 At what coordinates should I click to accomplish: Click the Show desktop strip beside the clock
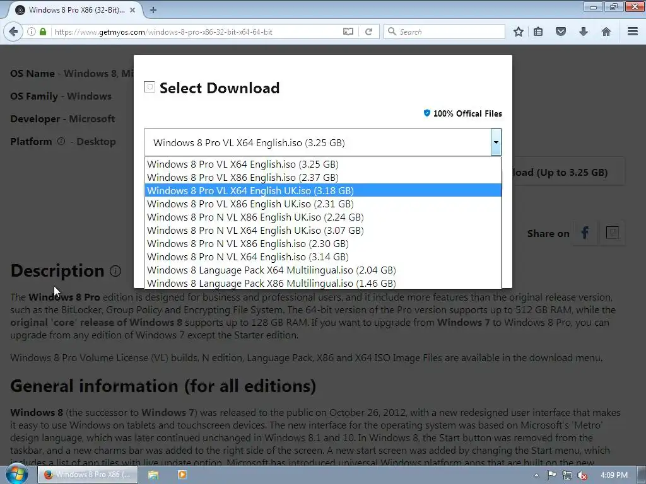click(642, 475)
